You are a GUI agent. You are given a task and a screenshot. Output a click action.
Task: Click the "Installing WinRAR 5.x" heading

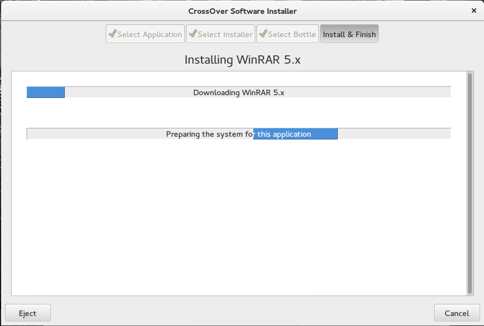click(x=242, y=60)
